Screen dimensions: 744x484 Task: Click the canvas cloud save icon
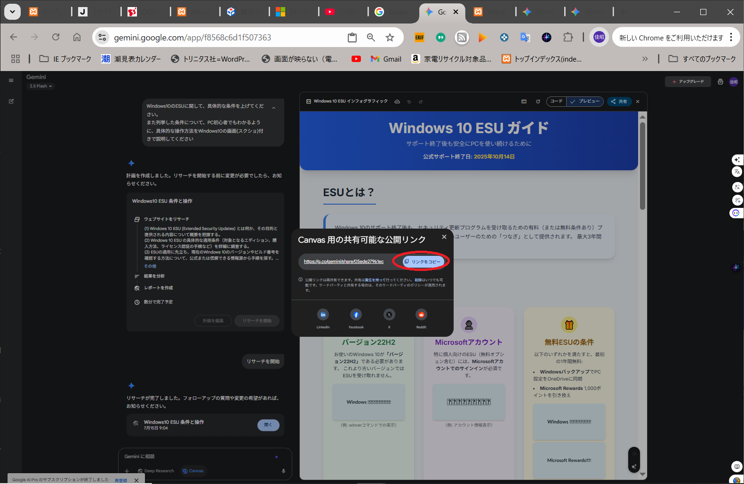coord(397,102)
